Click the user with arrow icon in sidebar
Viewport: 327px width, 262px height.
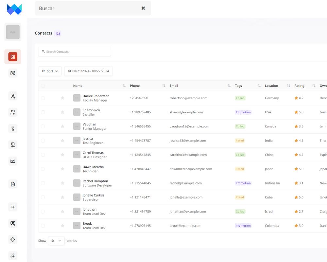pyautogui.click(x=13, y=96)
